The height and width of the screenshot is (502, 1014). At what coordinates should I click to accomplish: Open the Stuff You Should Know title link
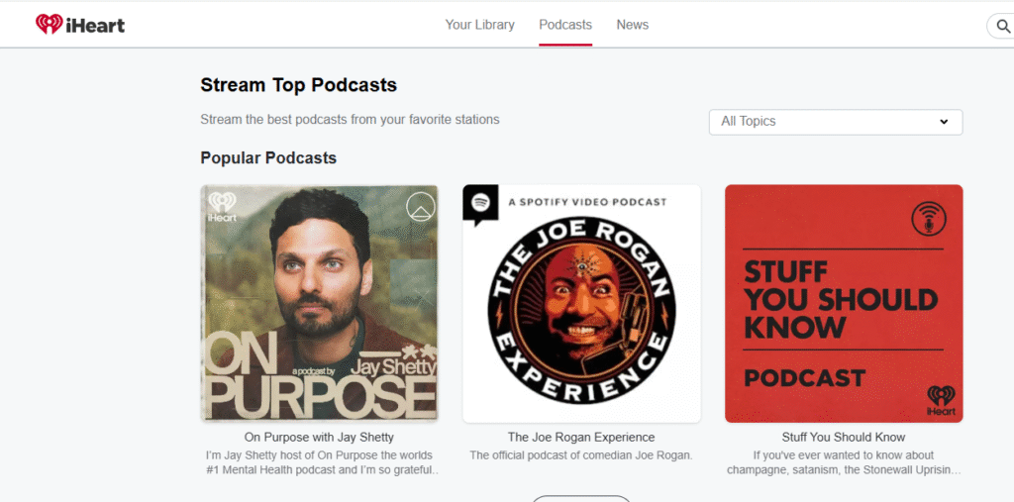coord(843,437)
